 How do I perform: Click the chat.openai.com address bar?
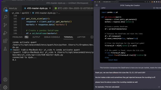point(122,2)
